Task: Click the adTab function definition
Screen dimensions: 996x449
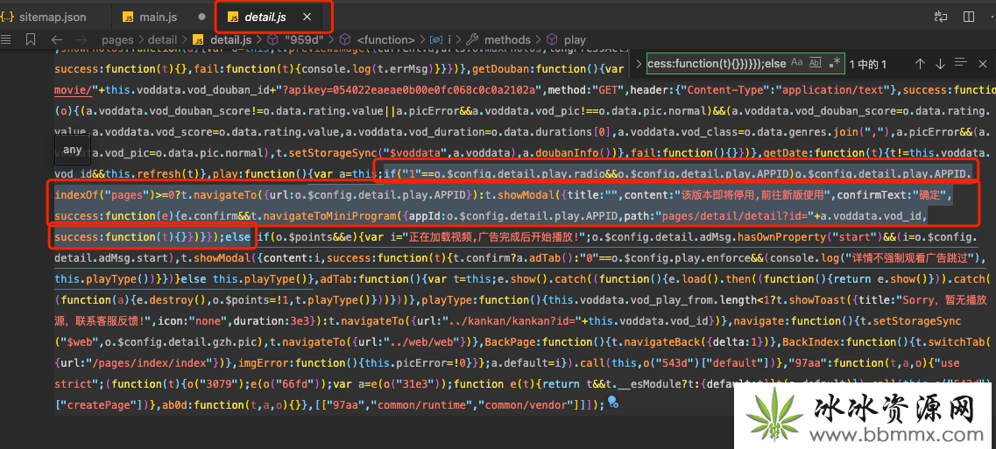Action: [337, 279]
